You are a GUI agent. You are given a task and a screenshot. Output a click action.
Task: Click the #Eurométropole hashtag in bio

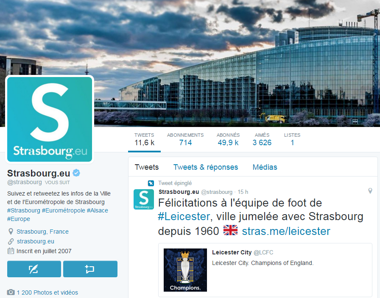point(64,210)
